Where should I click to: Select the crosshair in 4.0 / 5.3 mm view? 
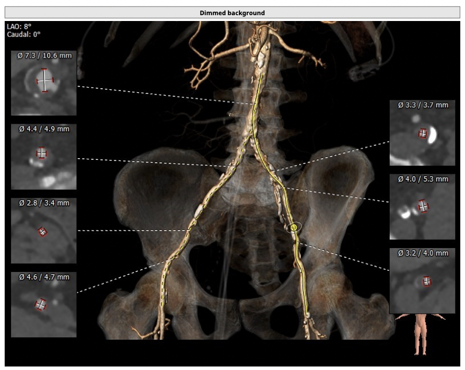424,206
